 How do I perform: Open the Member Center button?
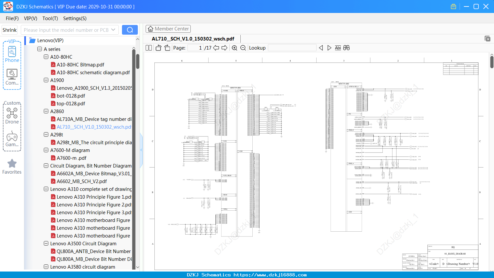coord(168,29)
